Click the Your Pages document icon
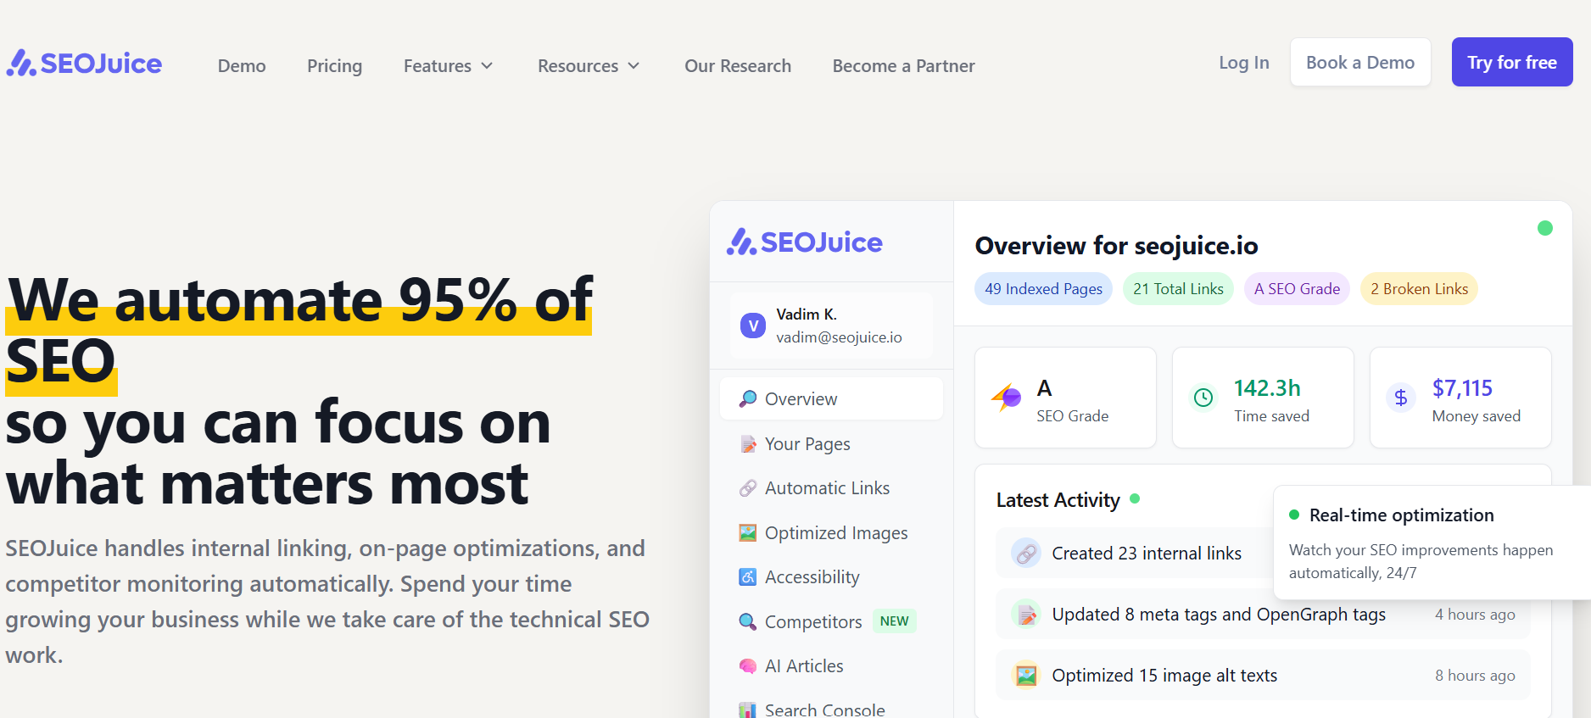 [x=747, y=444]
